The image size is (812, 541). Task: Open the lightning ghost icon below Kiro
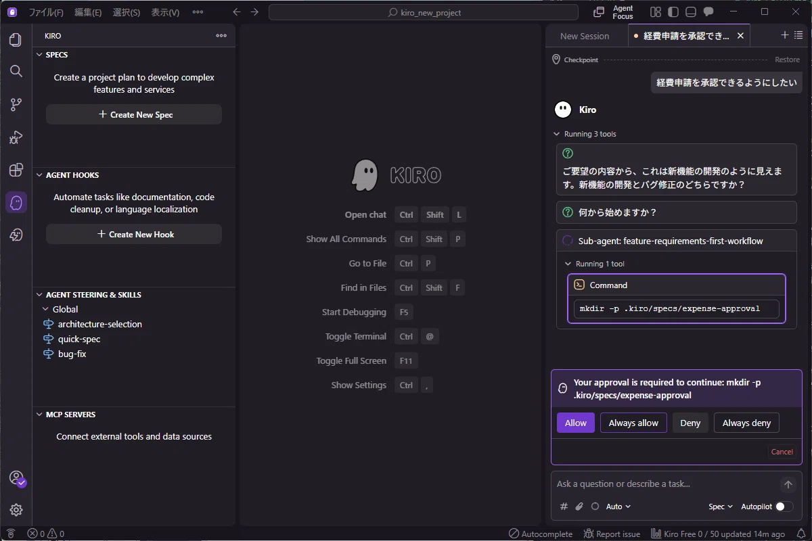(x=16, y=235)
